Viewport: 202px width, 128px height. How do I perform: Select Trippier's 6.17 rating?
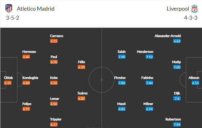pos(54,125)
